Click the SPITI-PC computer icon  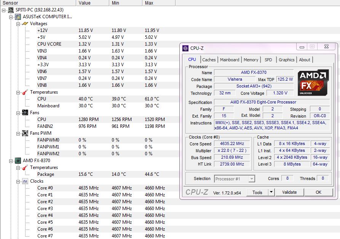[11, 10]
